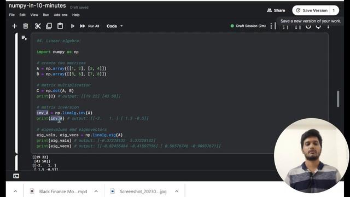Click the mp4 file type icon

pos(32,191)
